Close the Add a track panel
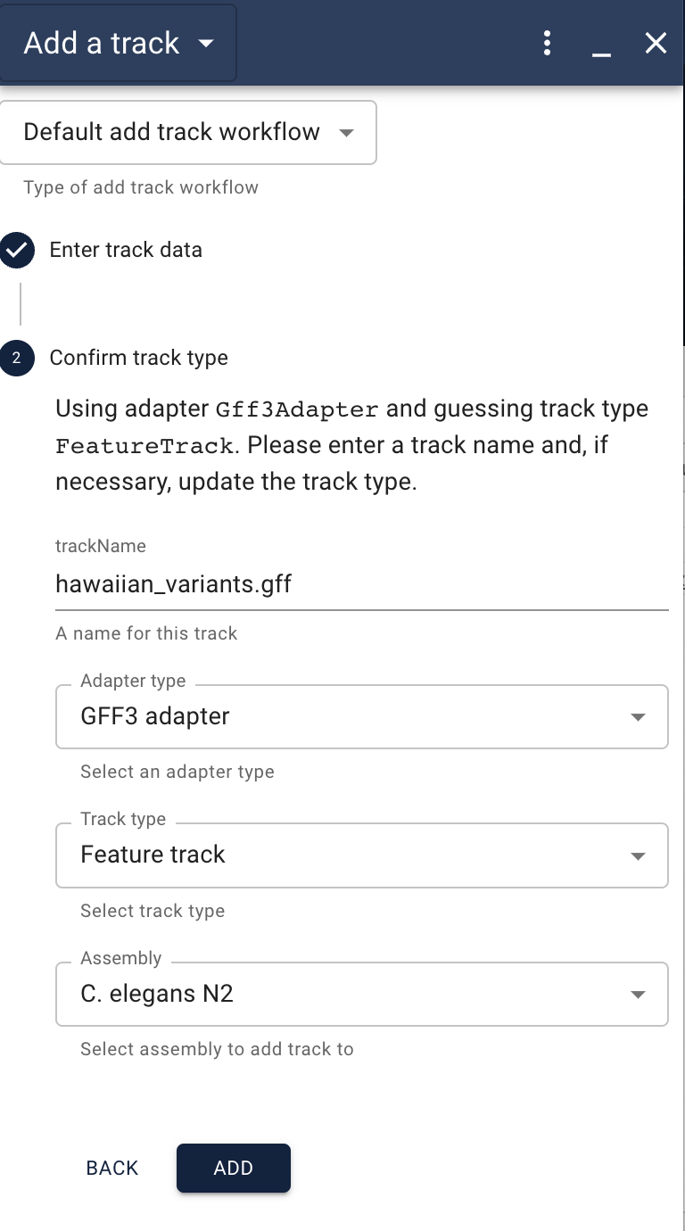The image size is (685, 1231). 656,43
